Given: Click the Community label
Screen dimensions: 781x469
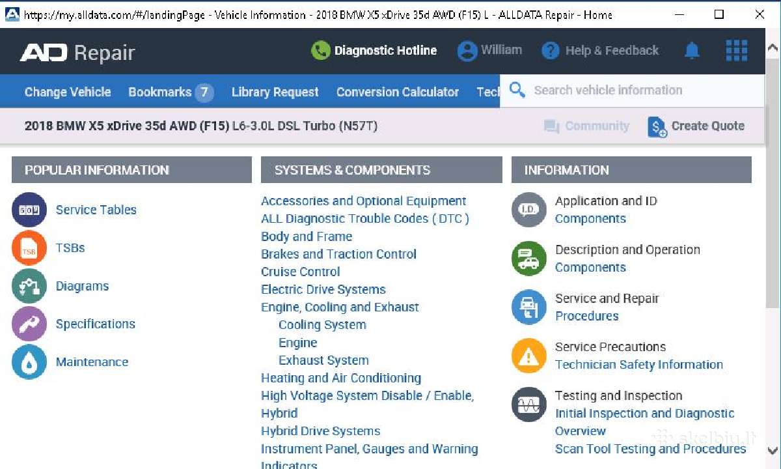Looking at the screenshot, I should [x=597, y=126].
